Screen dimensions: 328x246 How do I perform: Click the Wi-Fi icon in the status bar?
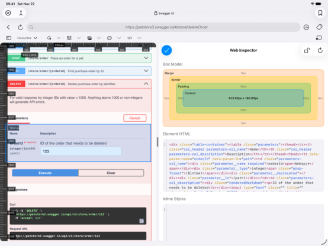point(313,4)
